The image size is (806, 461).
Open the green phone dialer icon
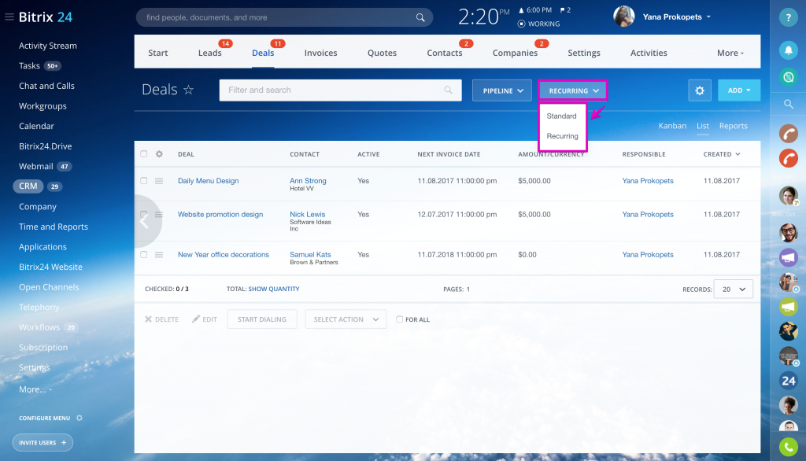coord(788,447)
